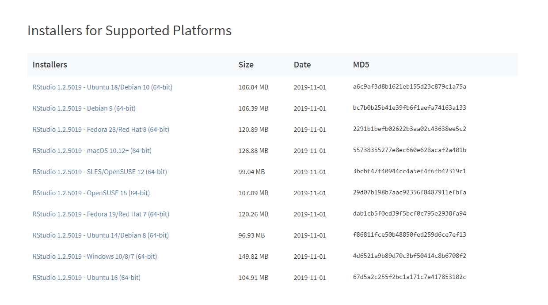
Task: Select size value 120.89 MB
Action: point(253,130)
